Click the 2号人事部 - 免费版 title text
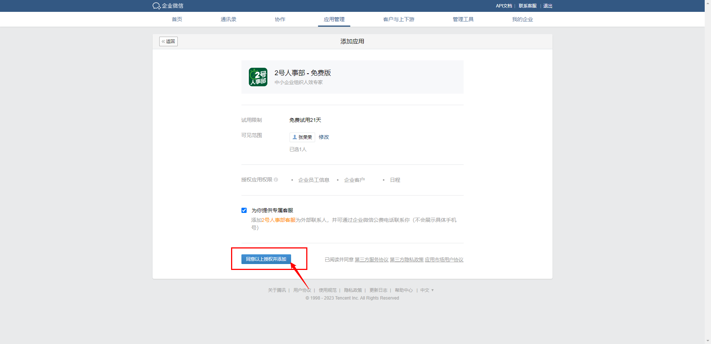The image size is (711, 344). pos(303,73)
